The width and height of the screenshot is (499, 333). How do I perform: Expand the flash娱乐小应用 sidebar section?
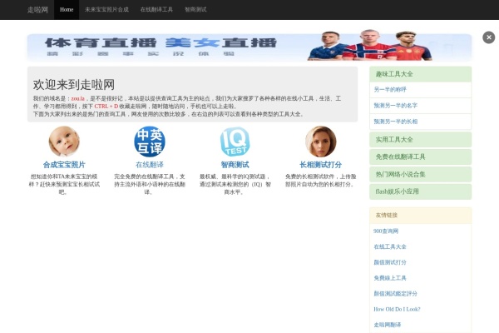[x=420, y=191]
